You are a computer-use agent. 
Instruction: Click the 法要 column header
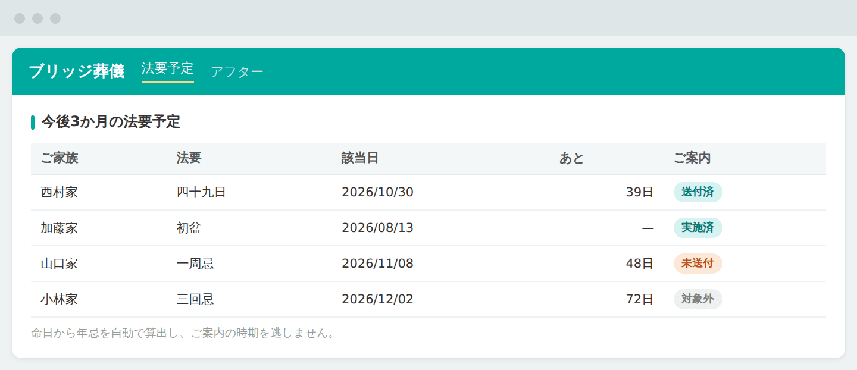(189, 158)
